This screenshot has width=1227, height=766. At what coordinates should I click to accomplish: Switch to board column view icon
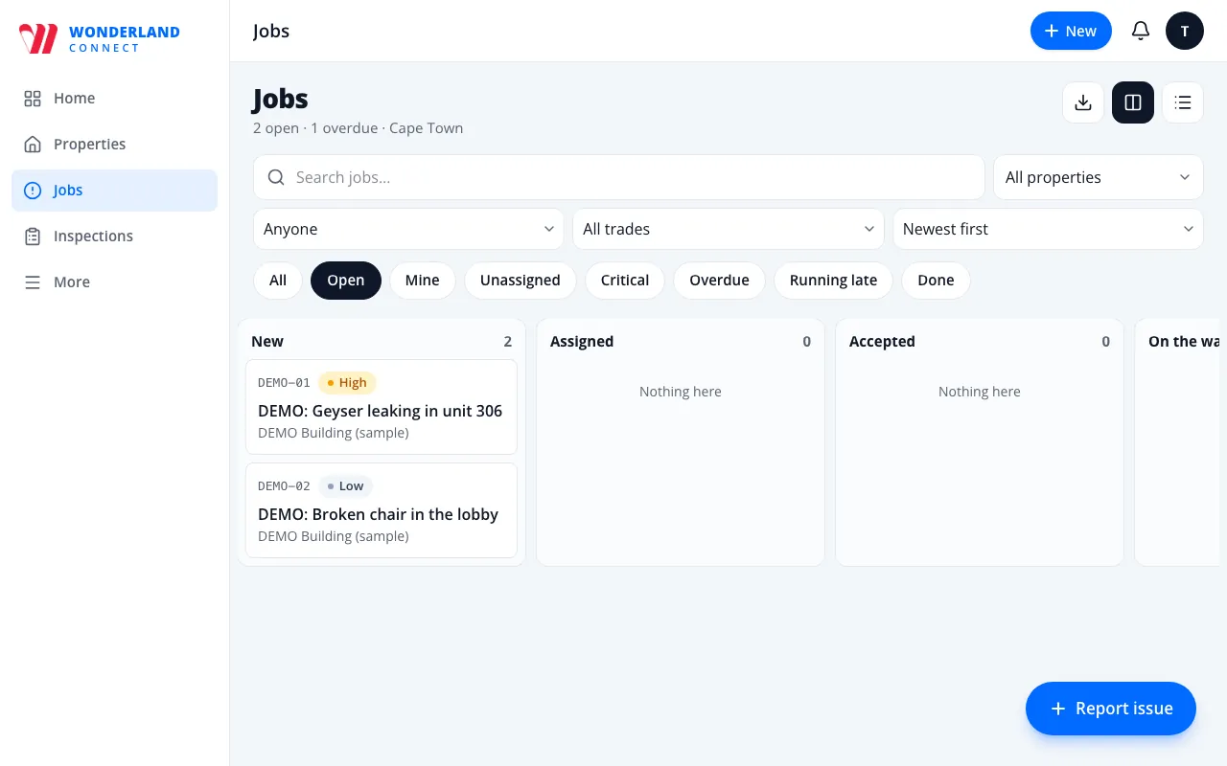1133,102
